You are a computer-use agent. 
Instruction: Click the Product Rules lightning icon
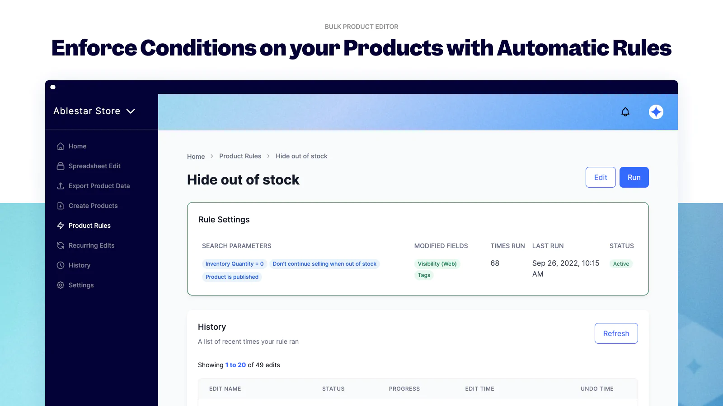pyautogui.click(x=61, y=226)
